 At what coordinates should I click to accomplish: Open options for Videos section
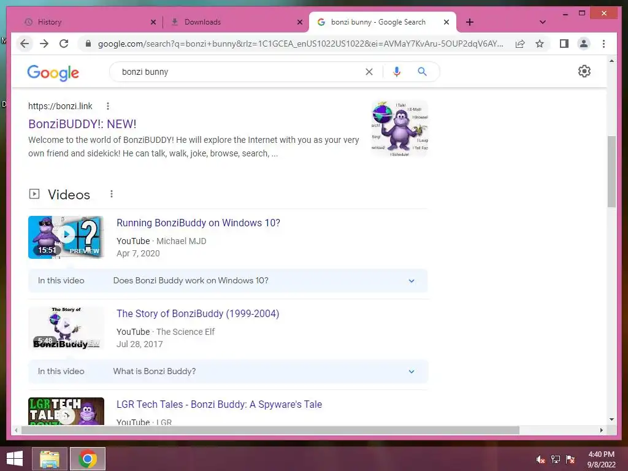(x=112, y=194)
